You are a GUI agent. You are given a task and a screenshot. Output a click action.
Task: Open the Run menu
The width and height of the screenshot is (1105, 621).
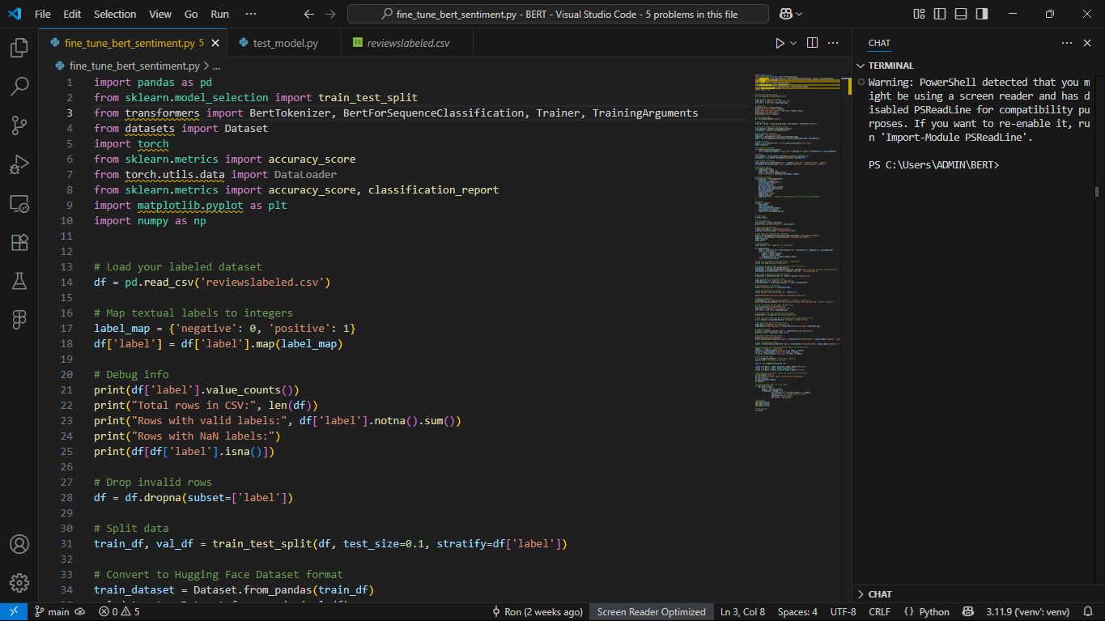[219, 14]
